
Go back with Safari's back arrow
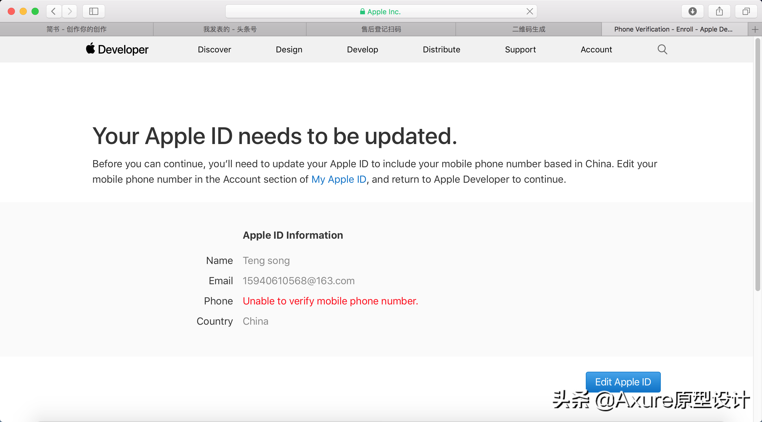point(54,11)
